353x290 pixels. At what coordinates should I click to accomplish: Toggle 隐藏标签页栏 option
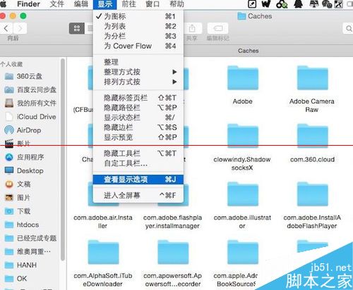coord(138,98)
